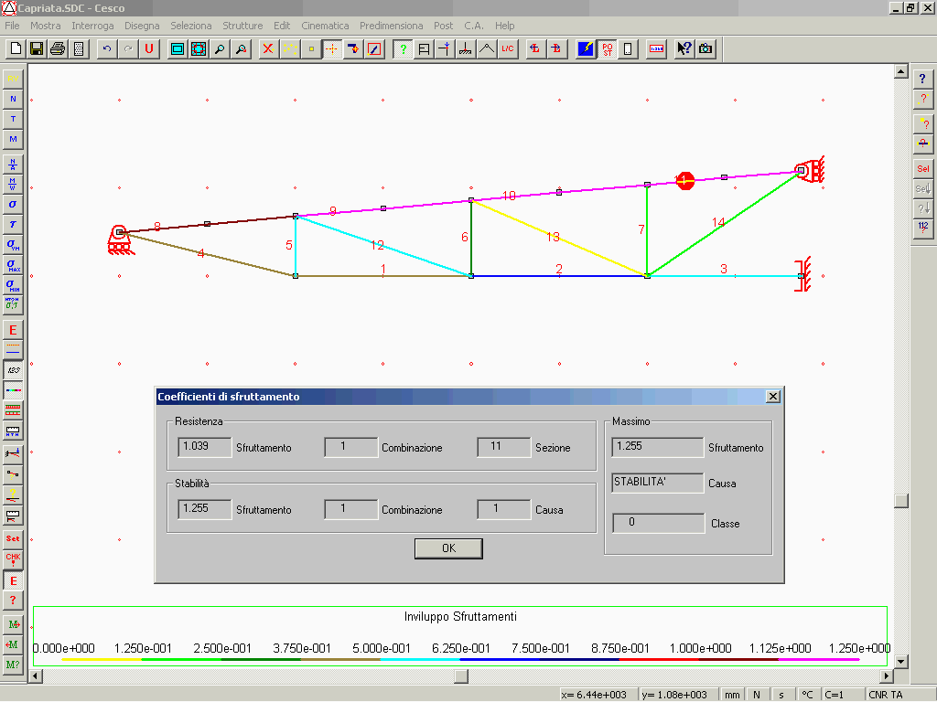Show the M bending moment diagram
The width and height of the screenshot is (937, 702).
tap(13, 139)
